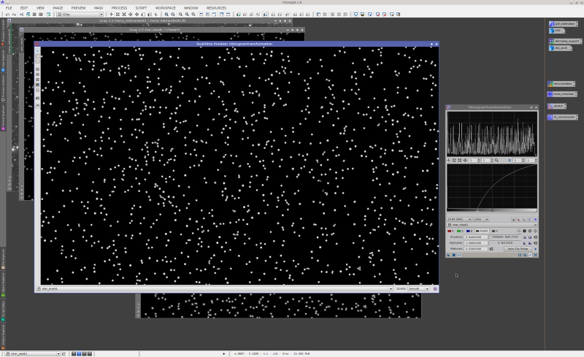
Task: Click the drs_work image icon
Action: tap(560, 47)
